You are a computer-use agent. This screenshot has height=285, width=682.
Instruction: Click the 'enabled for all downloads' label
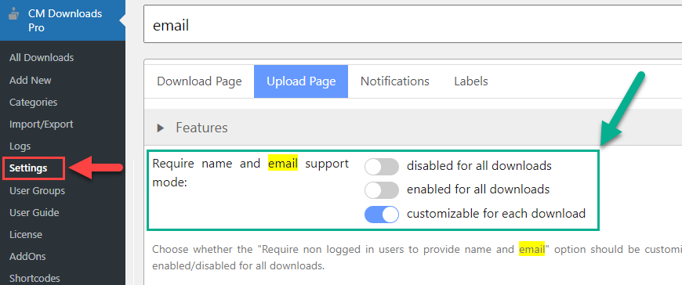tap(478, 189)
